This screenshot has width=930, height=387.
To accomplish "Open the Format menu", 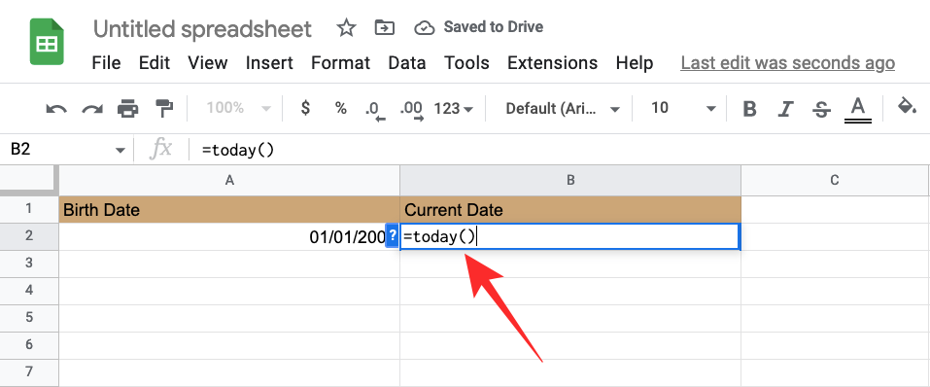I will click(340, 63).
